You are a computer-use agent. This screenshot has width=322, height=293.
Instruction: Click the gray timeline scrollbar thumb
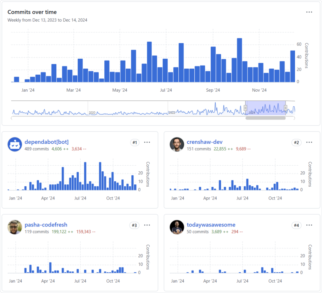coord(265,118)
